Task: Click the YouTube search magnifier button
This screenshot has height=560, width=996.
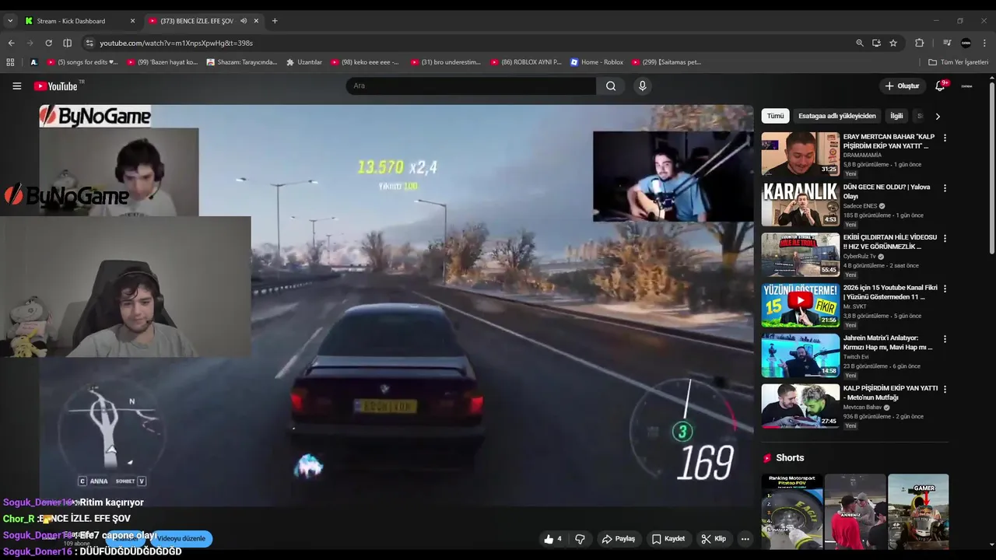Action: point(611,86)
